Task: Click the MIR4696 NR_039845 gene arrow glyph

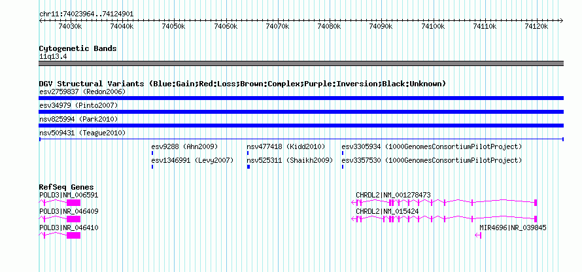Action: click(x=478, y=235)
